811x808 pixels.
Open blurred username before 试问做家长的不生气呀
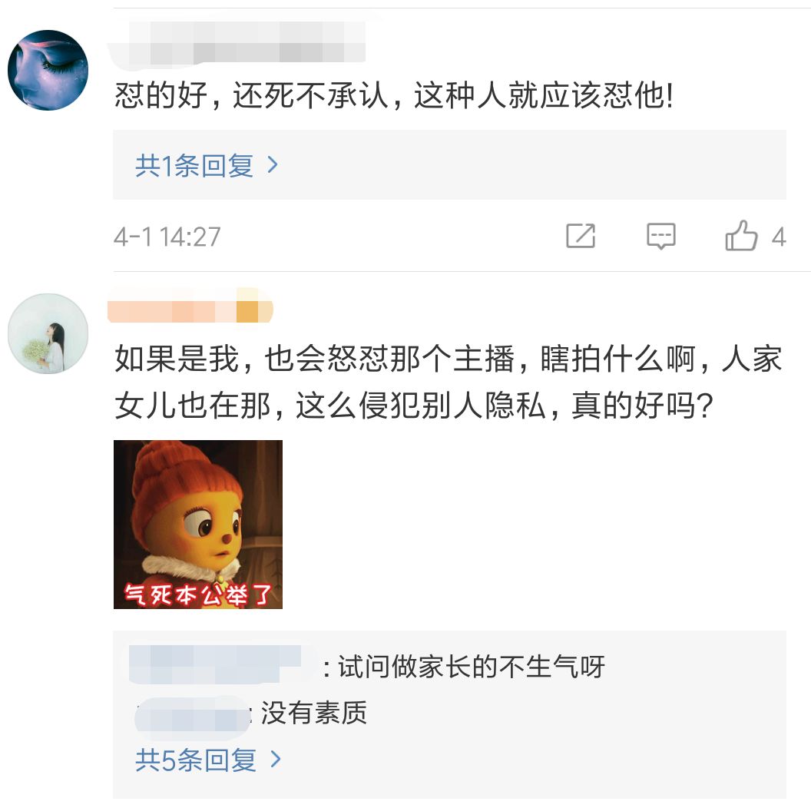point(223,664)
